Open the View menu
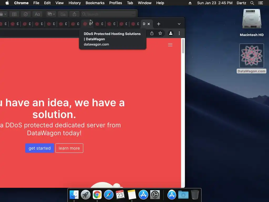The height and width of the screenshot is (202, 269). 60,3
